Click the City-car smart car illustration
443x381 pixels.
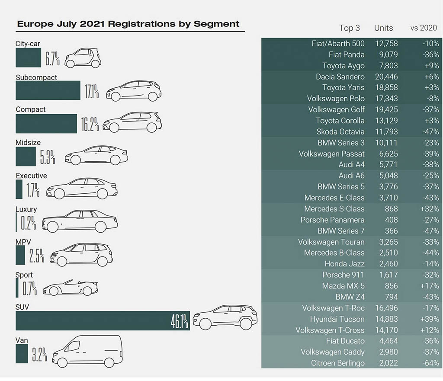click(x=83, y=58)
